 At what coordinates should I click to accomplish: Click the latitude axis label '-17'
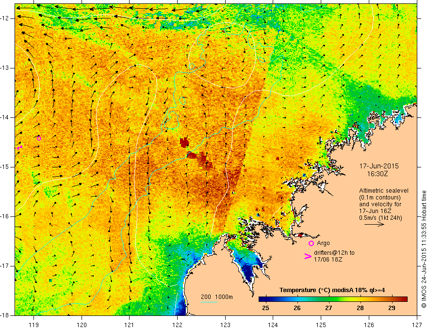5,266
